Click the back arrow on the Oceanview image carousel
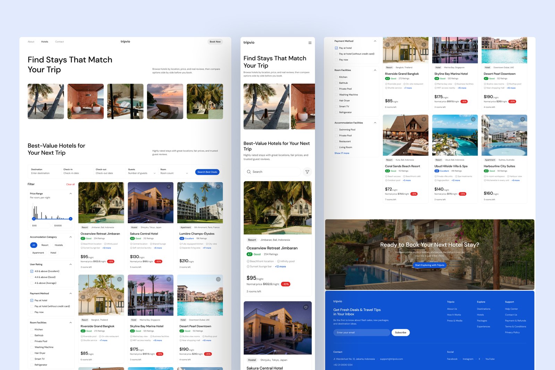This screenshot has height=370, width=555. coord(249,210)
